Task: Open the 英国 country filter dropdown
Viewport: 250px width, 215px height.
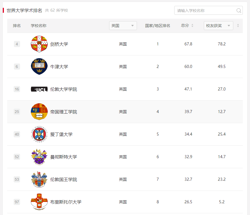Action: pos(123,25)
